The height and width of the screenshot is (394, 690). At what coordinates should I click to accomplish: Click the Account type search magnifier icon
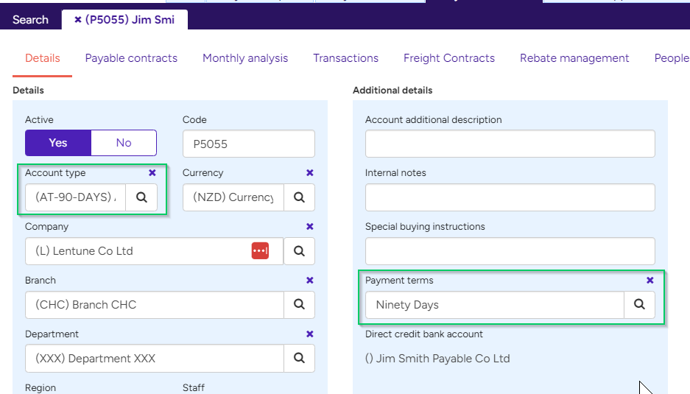point(141,197)
